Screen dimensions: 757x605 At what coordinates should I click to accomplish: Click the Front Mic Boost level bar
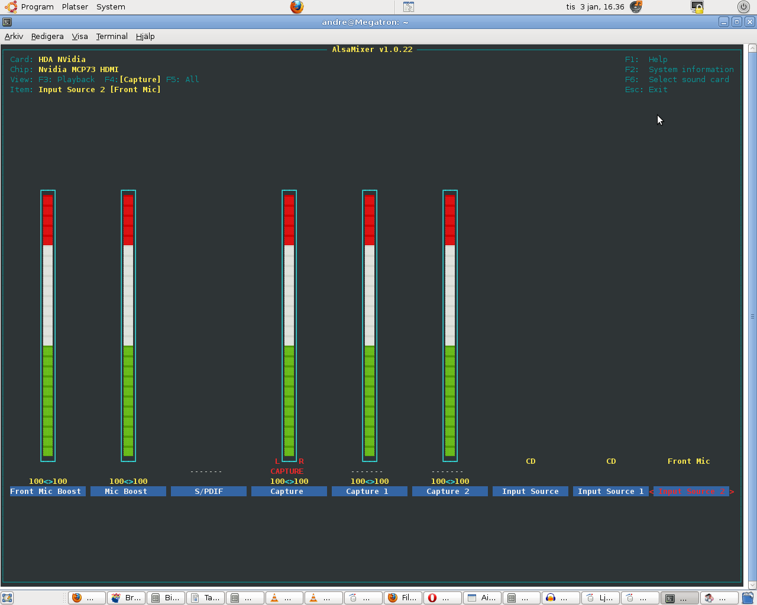(x=48, y=326)
